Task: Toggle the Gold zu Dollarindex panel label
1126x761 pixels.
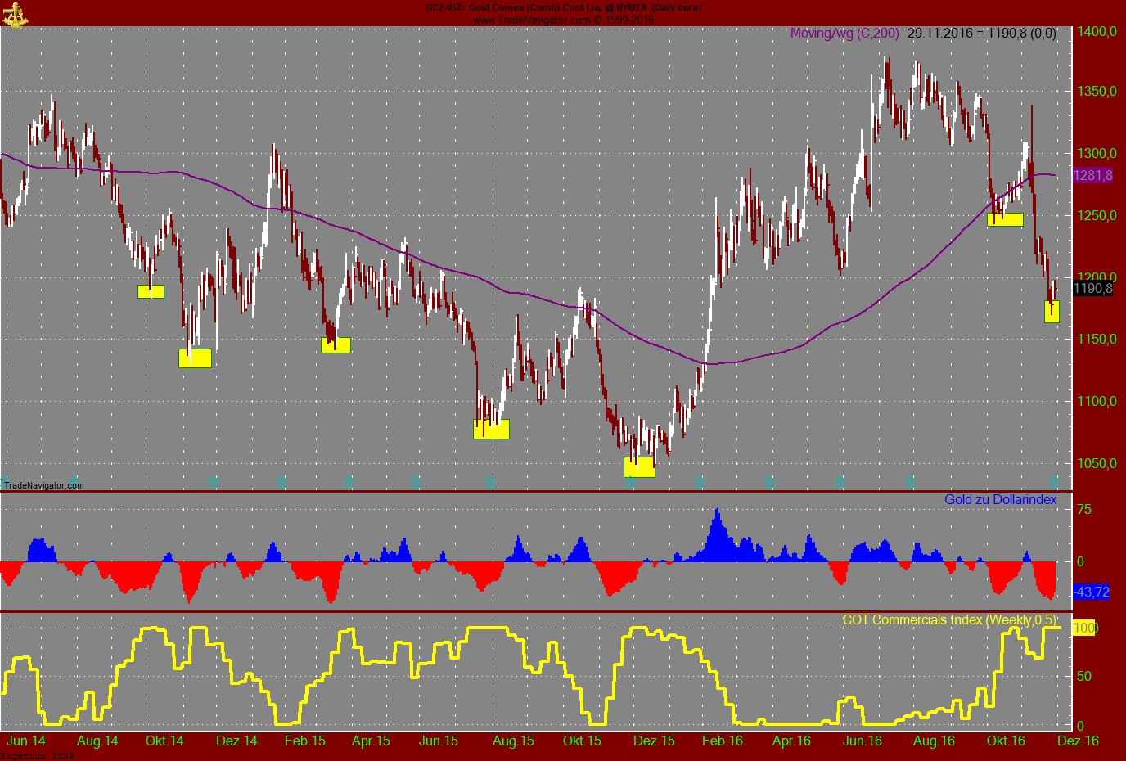Action: [999, 499]
